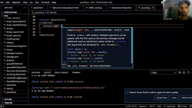Open the View menu
Image resolution: width=192 pixels, height=108 pixels.
[x=25, y=2]
